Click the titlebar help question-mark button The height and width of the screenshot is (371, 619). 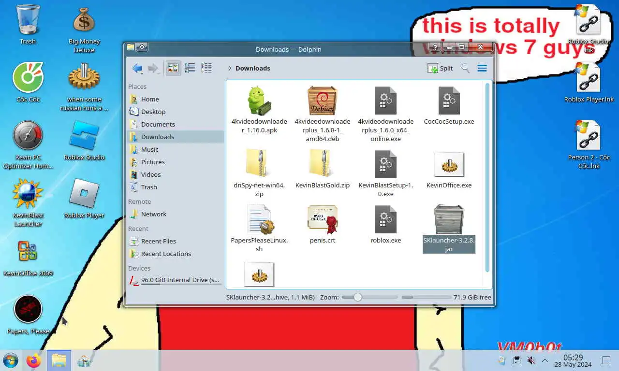435,47
